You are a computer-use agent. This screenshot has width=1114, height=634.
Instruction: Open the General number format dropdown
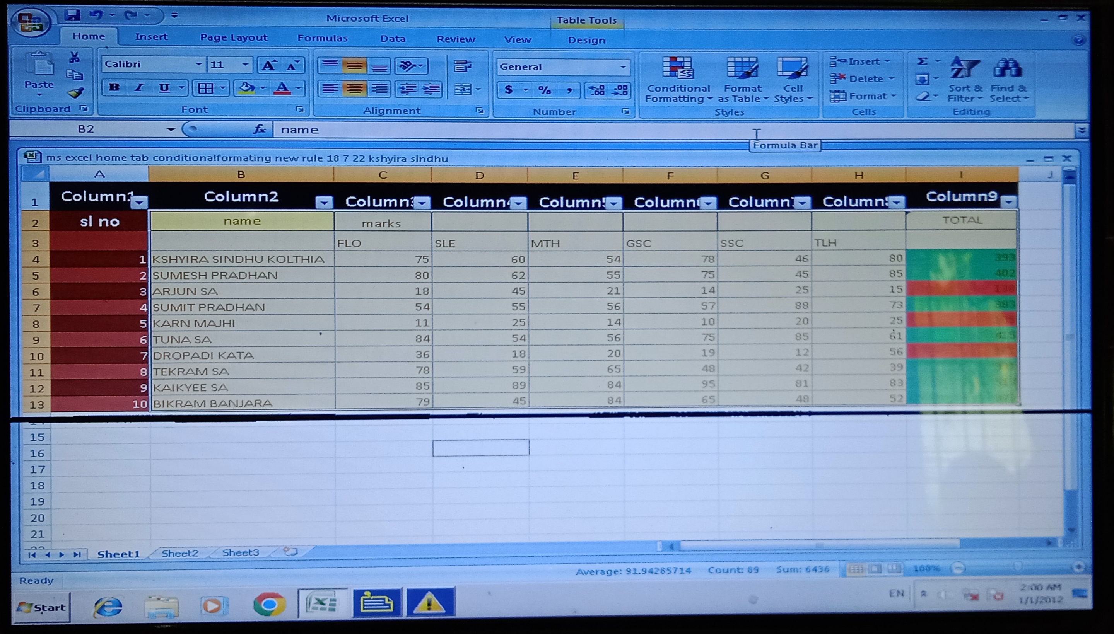[x=623, y=67]
